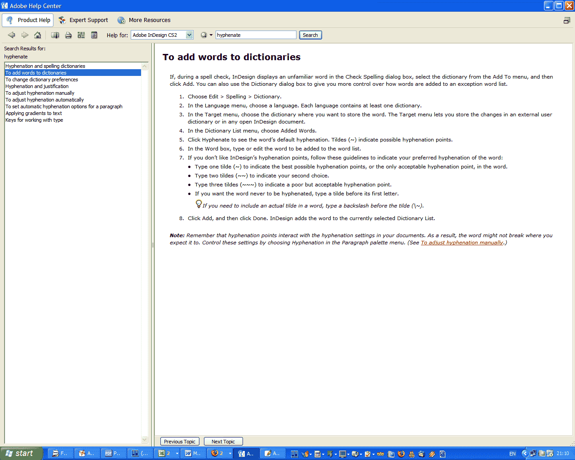
Task: Open the Windows start menu
Action: coord(21,453)
